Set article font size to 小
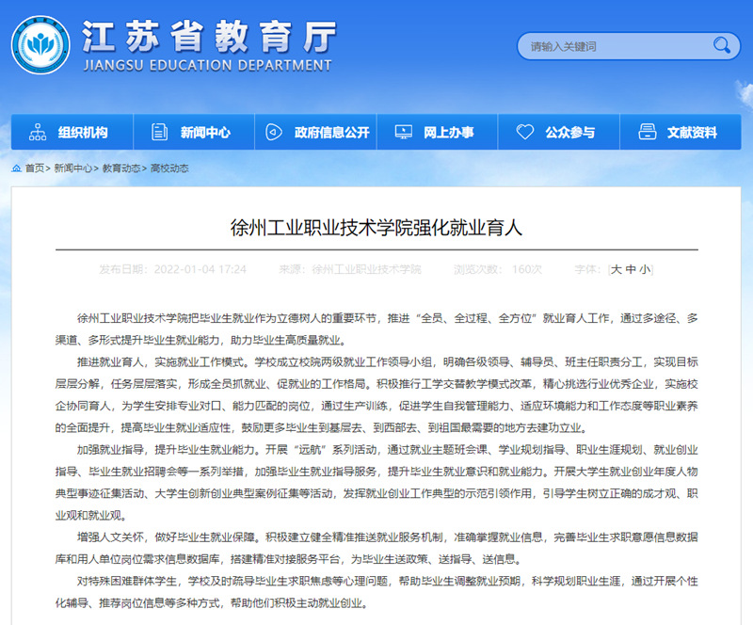 [645, 269]
